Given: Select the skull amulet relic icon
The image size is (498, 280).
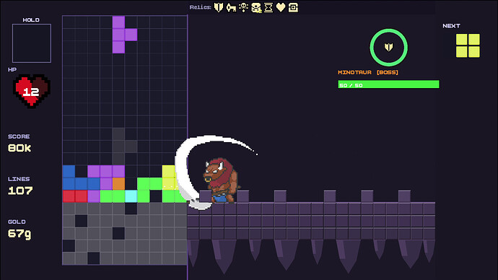Looking at the screenshot, I should (x=244, y=7).
